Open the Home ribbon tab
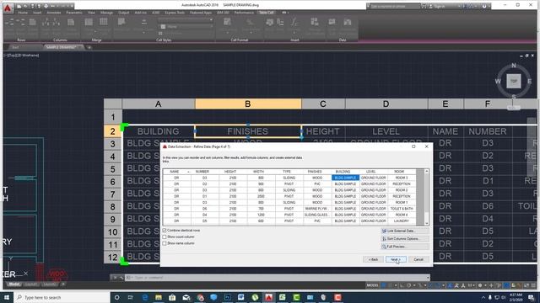 [x=23, y=13]
